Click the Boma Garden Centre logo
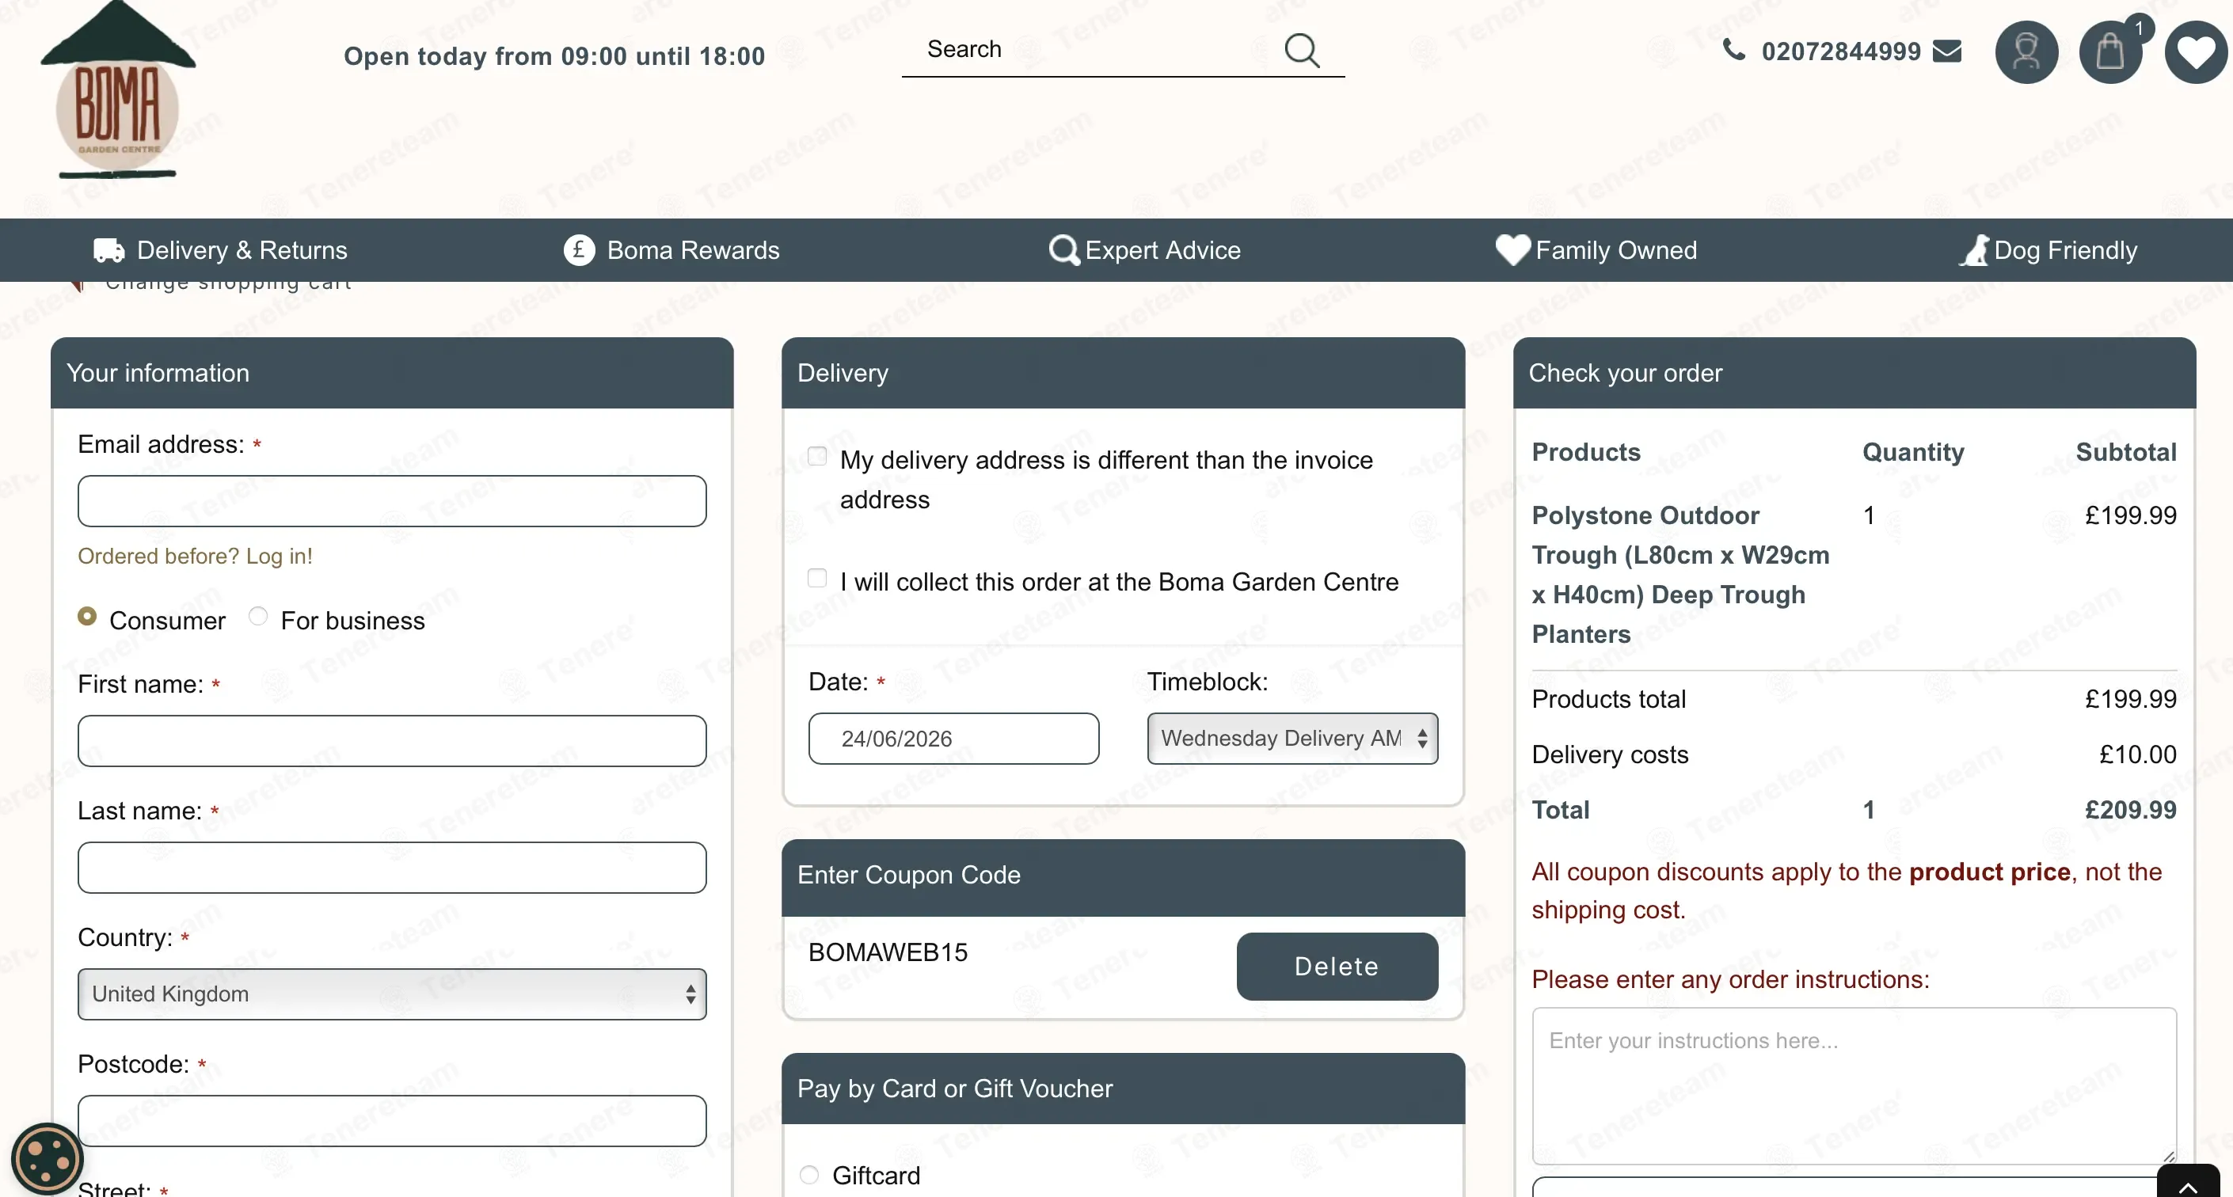 [118, 90]
